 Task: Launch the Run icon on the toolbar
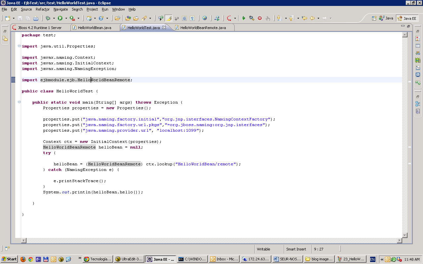60,18
